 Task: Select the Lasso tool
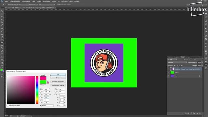point(2,17)
